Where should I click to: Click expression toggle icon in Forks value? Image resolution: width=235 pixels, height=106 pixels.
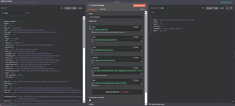pos(93,50)
